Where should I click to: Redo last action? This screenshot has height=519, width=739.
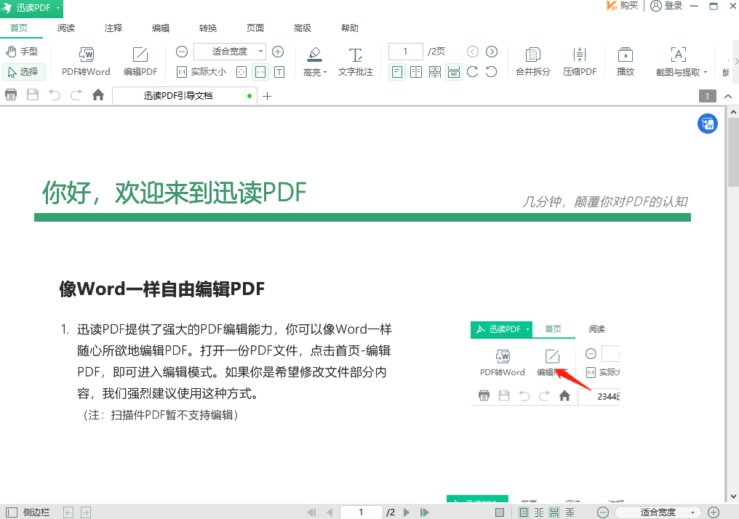[76, 95]
